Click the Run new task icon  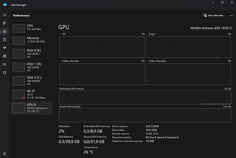pos(205,15)
